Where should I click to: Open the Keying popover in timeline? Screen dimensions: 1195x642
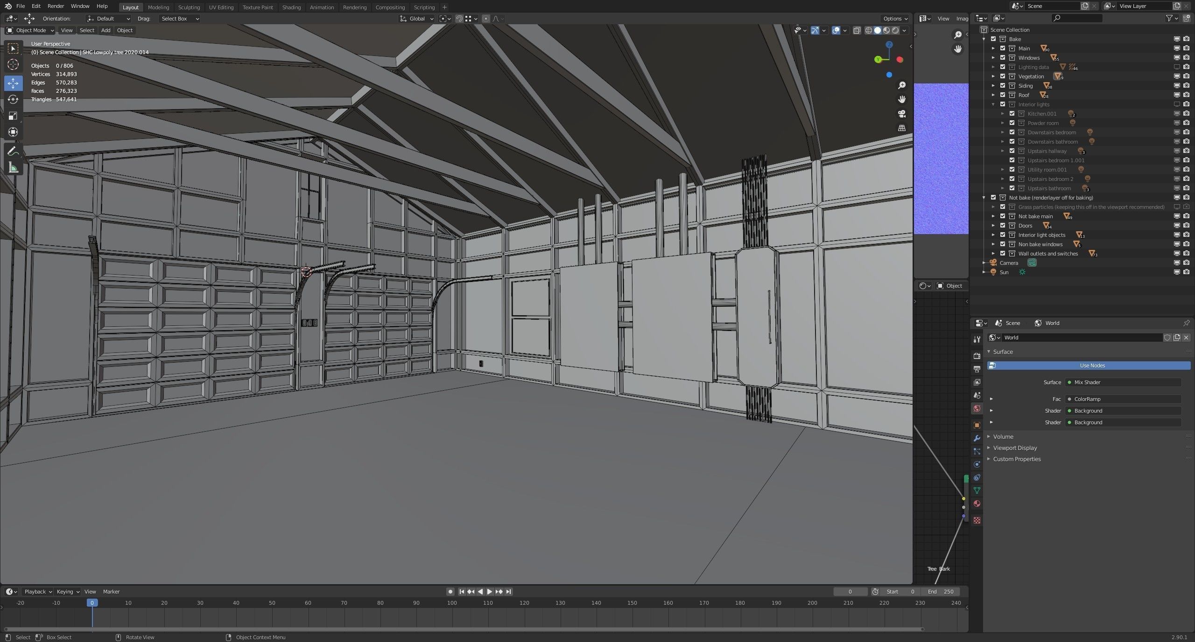(68, 592)
